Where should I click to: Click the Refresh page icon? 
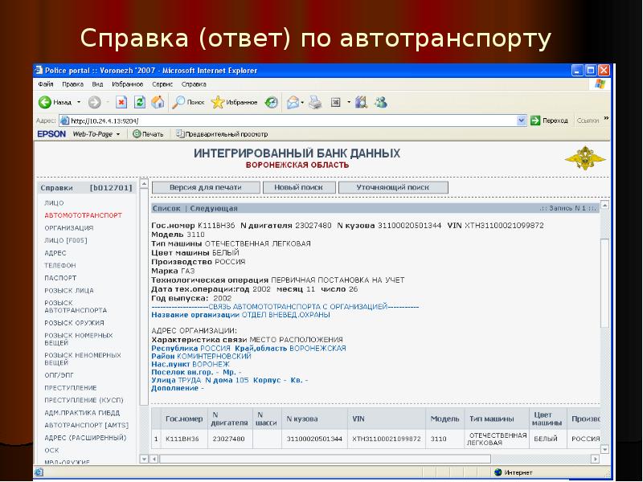tap(139, 102)
